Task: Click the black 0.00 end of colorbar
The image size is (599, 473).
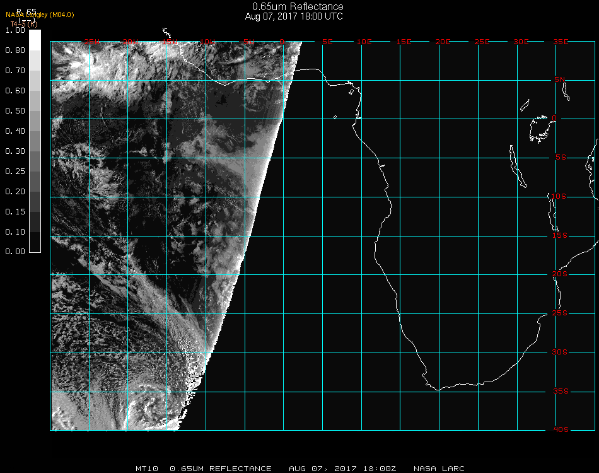Action: click(x=35, y=249)
